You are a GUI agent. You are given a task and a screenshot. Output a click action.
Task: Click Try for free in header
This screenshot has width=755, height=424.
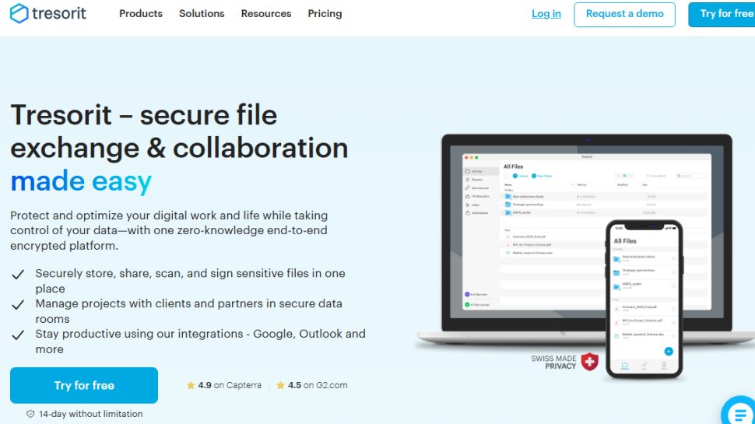click(722, 14)
